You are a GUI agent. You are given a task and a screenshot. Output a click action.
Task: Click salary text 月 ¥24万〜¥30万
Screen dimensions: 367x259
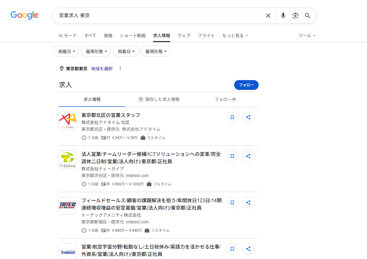point(122,137)
